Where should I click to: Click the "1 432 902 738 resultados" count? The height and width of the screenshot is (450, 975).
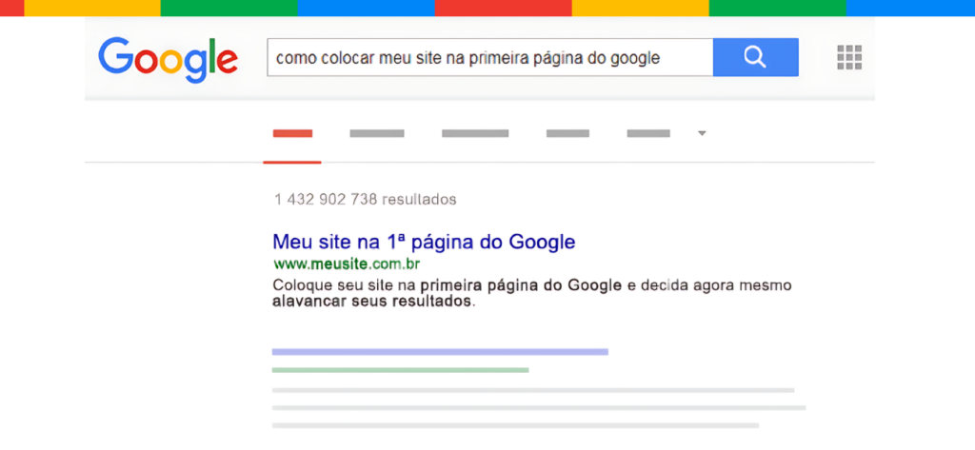click(365, 200)
